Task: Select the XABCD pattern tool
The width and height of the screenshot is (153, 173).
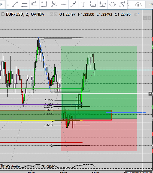Action: pyautogui.click(x=54, y=4)
